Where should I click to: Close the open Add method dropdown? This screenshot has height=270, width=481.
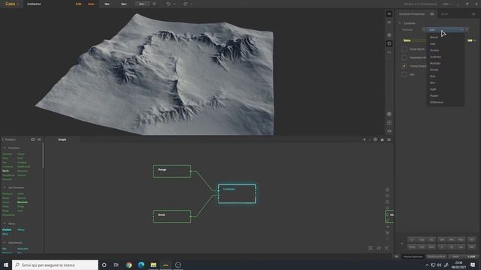446,30
